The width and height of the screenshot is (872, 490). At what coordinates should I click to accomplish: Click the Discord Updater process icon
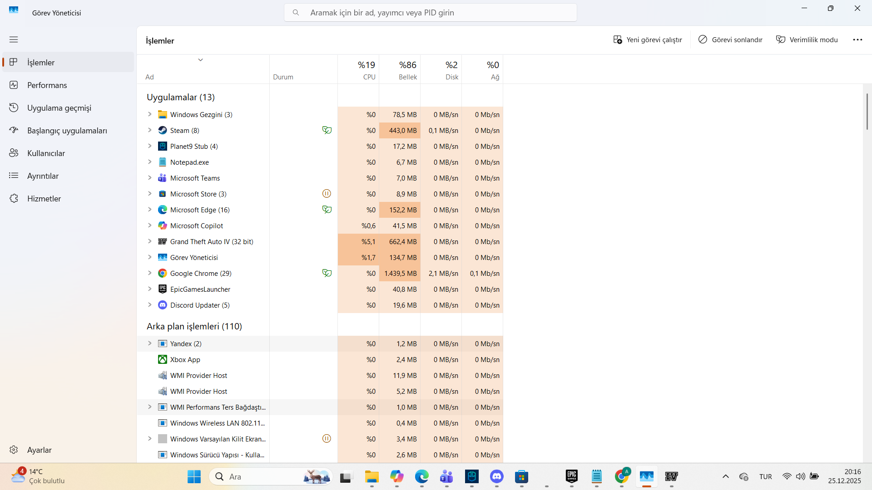coord(162,305)
